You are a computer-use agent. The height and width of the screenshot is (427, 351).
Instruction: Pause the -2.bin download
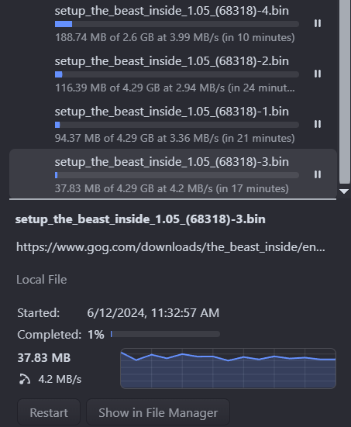point(318,74)
